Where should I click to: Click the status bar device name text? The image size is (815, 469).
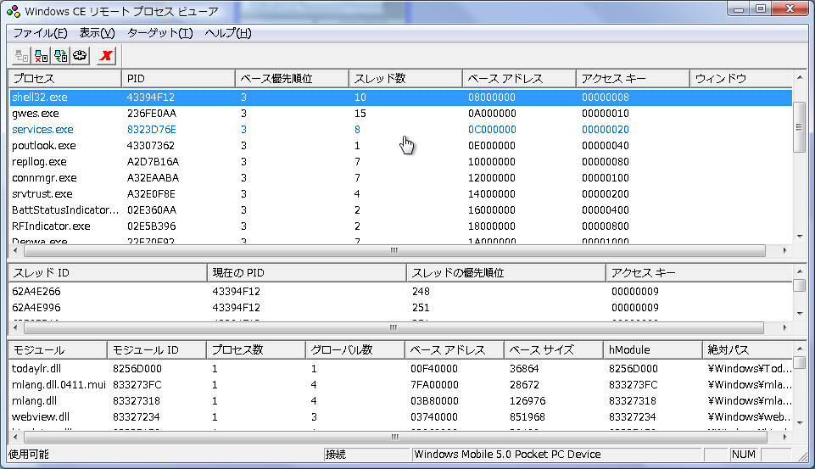[x=507, y=455]
